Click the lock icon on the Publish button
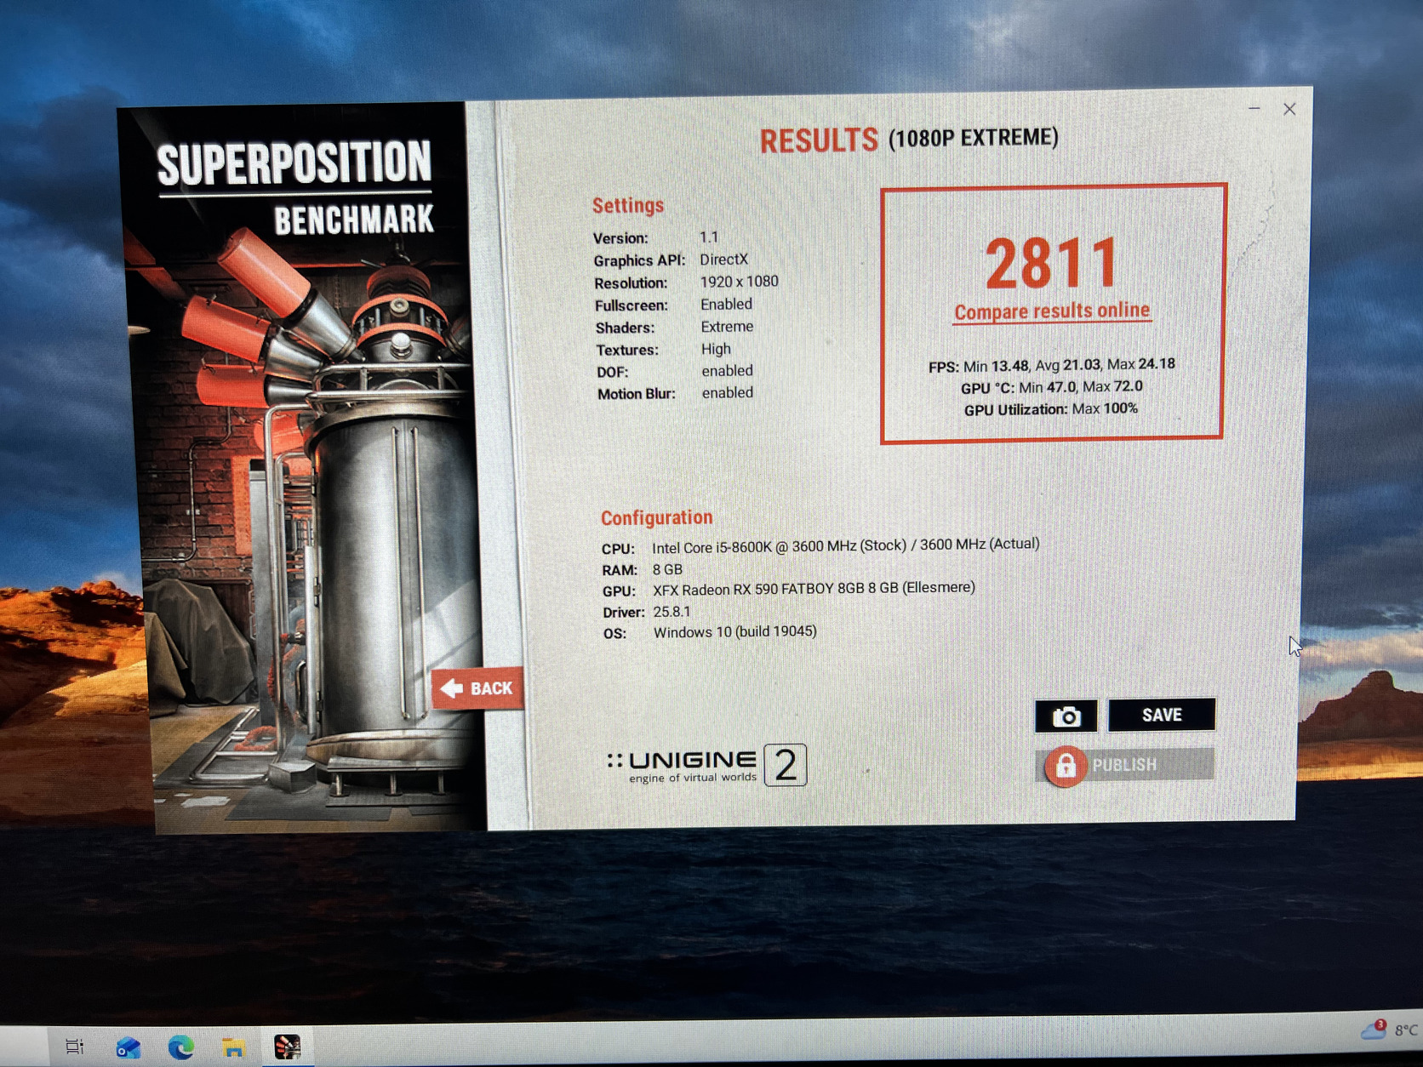 click(x=1065, y=766)
